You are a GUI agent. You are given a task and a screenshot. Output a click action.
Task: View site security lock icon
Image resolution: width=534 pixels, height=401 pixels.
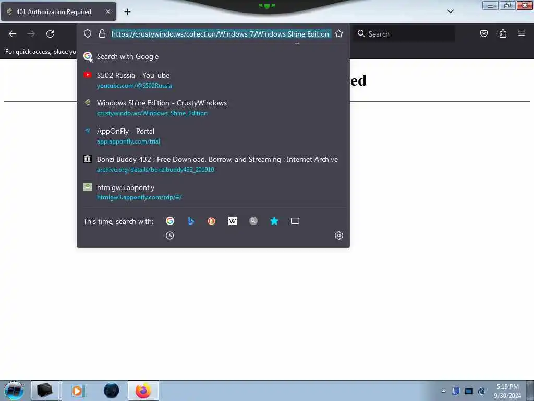[x=102, y=33]
